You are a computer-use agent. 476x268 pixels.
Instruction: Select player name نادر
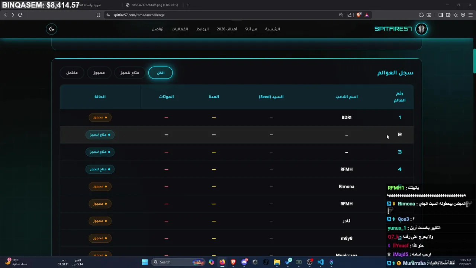pyautogui.click(x=347, y=221)
